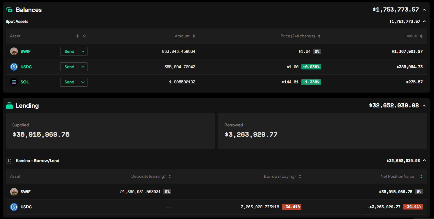Click the Supplied total card
The width and height of the screenshot is (434, 219).
pos(110,131)
